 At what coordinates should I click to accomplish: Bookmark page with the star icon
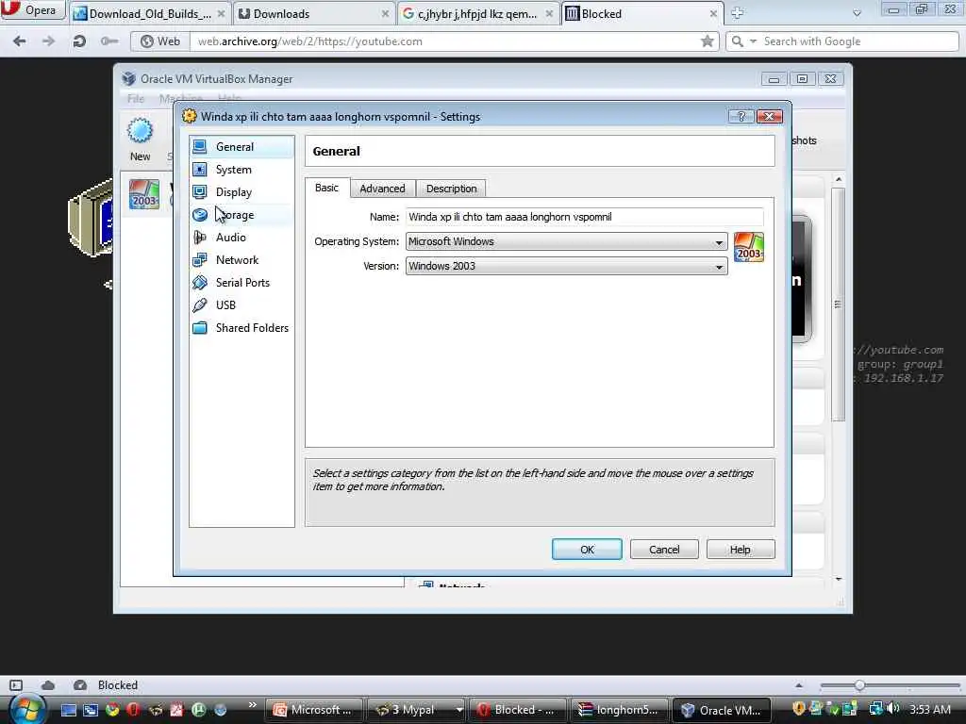coord(708,41)
